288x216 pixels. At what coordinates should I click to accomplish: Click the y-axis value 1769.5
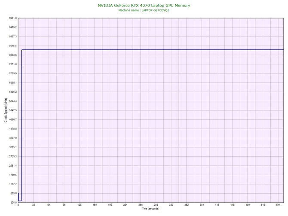[13, 175]
